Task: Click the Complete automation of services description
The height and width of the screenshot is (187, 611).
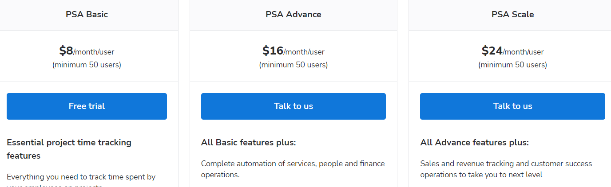Action: [293, 169]
